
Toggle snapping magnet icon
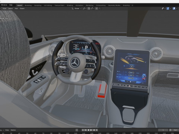click(x=89, y=9)
